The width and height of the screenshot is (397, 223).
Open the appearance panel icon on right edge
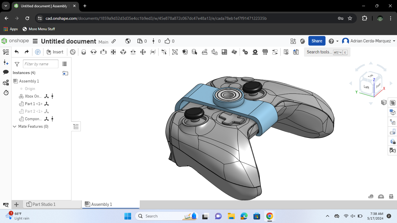(393, 141)
